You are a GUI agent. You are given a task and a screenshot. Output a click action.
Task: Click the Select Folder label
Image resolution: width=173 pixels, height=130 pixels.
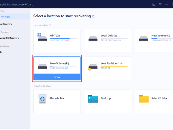click(159, 98)
